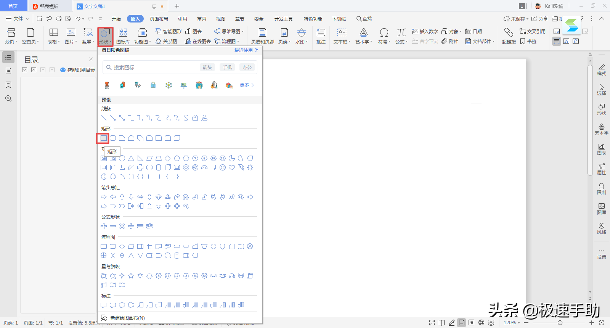Open the 稻壳模板 tab
The width and height of the screenshot is (610, 328).
(x=50, y=6)
